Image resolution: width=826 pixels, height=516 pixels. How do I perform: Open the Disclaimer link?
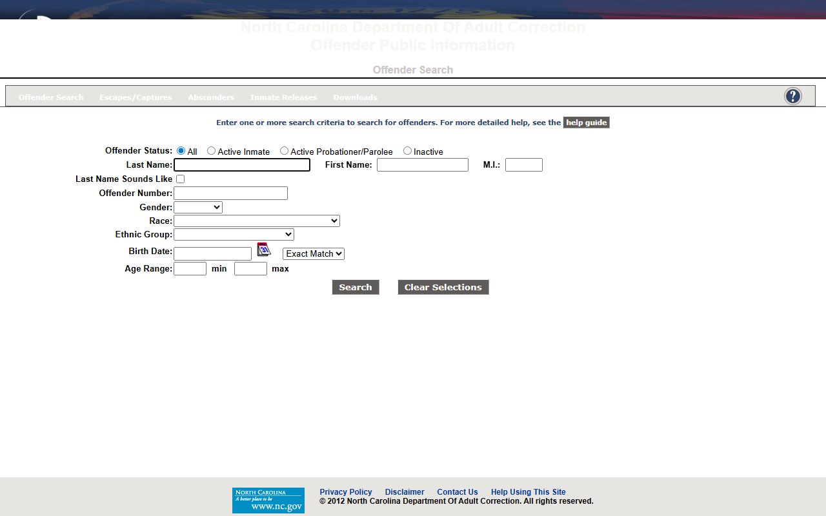[x=405, y=492]
